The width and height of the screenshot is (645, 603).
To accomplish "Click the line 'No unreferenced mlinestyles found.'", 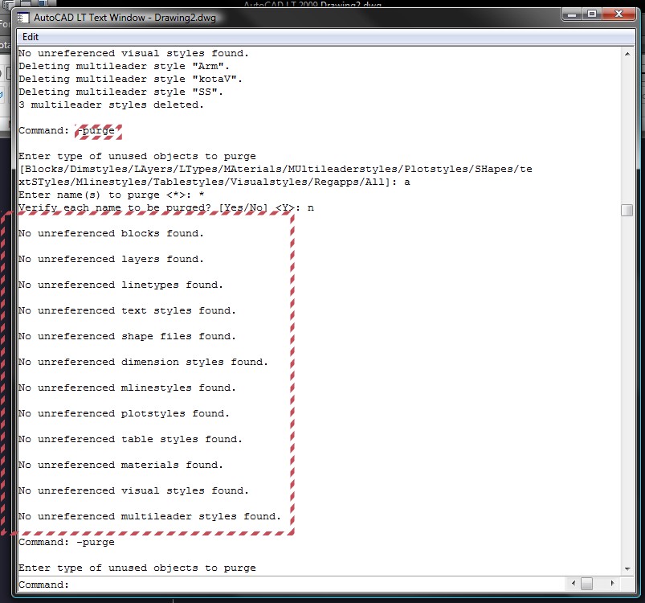I will point(127,388).
